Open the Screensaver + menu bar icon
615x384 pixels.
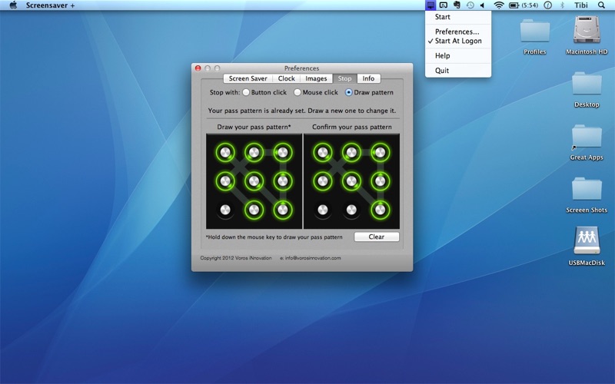tap(430, 5)
